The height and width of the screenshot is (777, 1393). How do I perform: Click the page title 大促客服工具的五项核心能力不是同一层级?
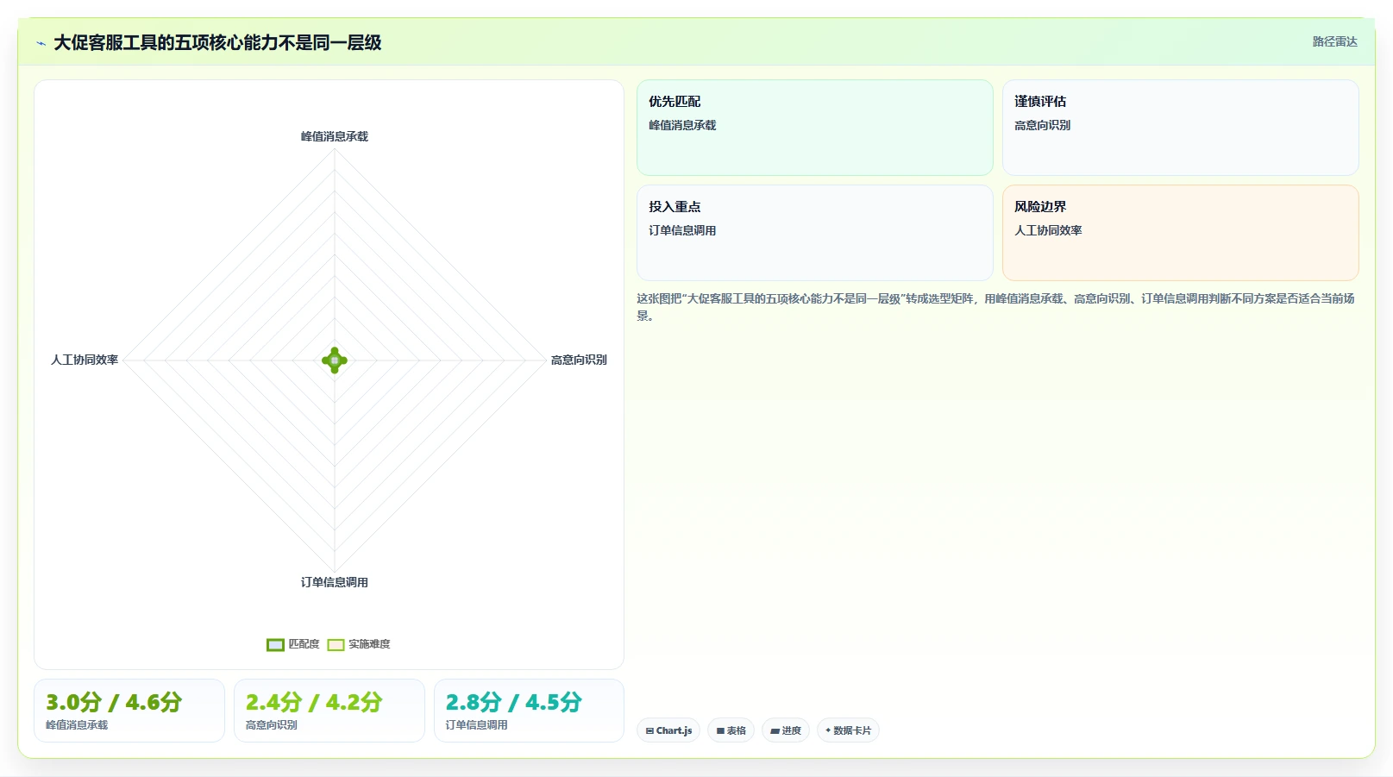click(x=217, y=42)
